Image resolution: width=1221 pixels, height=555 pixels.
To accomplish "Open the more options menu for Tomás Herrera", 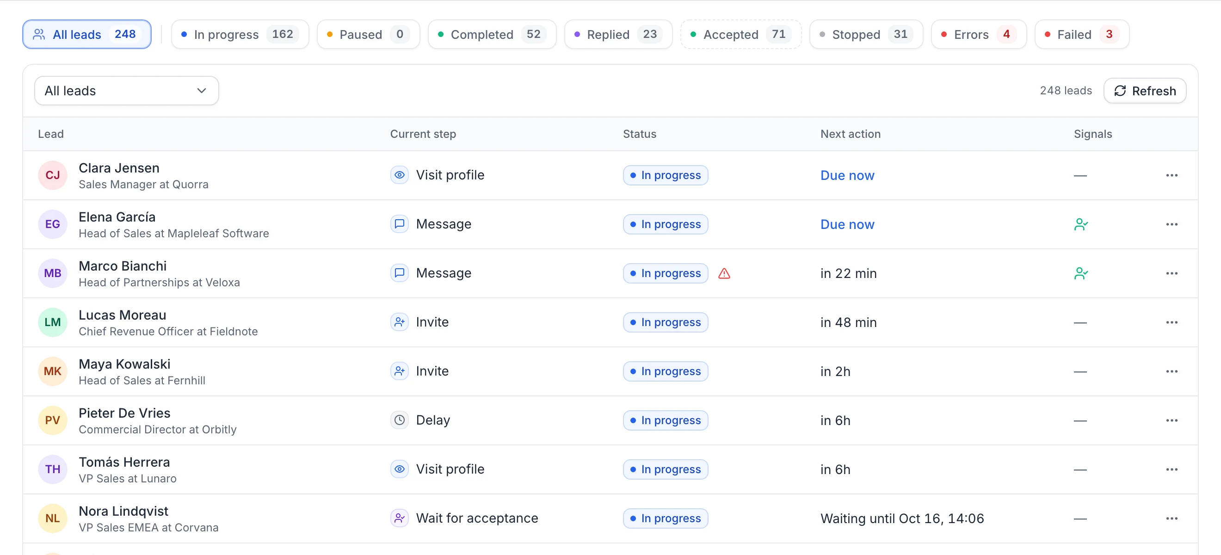I will pyautogui.click(x=1172, y=469).
